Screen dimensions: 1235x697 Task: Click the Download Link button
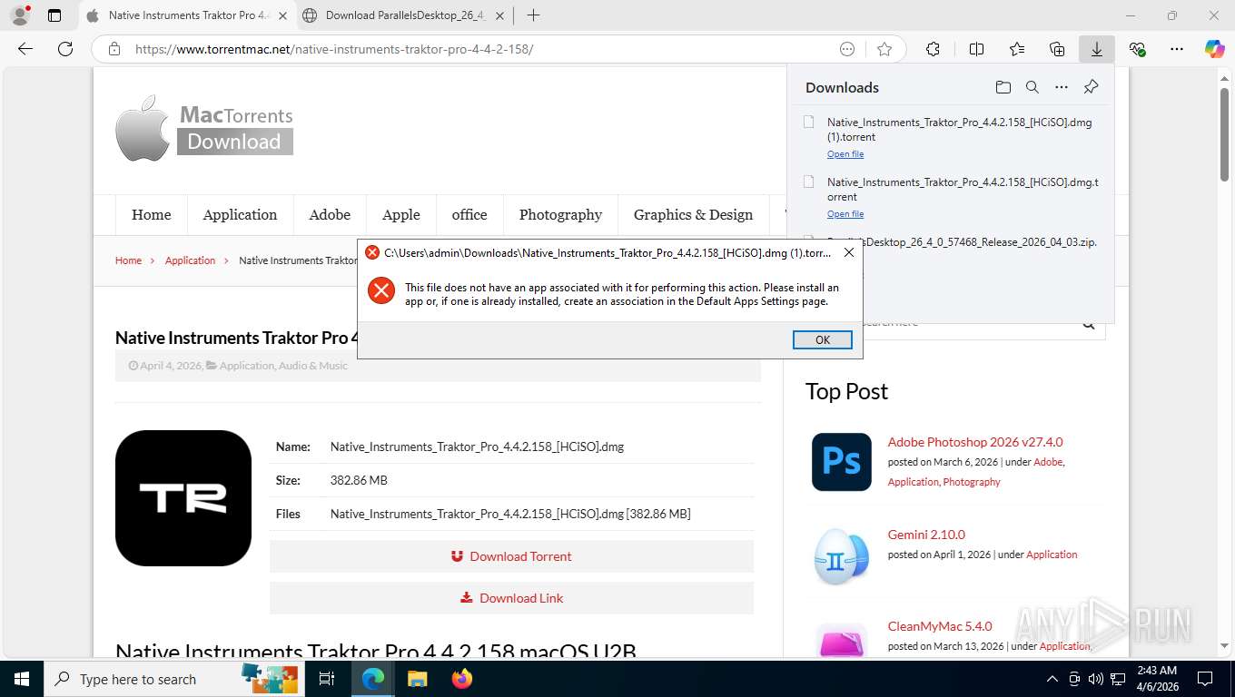pos(511,598)
